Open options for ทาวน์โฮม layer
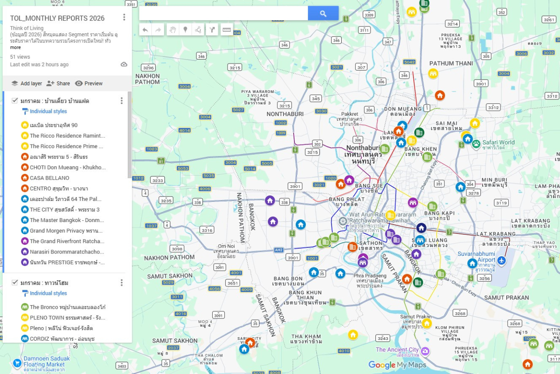This screenshot has height=374, width=560. click(x=122, y=283)
